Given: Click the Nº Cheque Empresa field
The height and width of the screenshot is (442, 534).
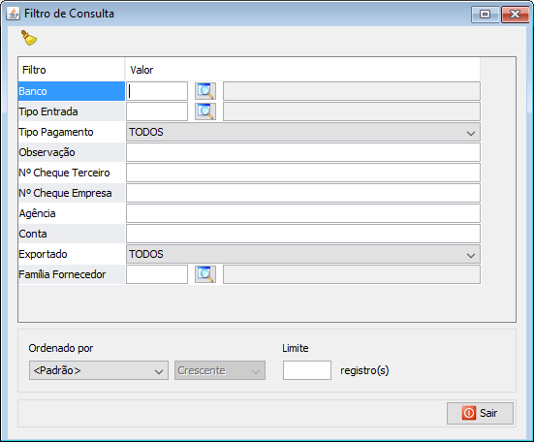Looking at the screenshot, I should [303, 193].
